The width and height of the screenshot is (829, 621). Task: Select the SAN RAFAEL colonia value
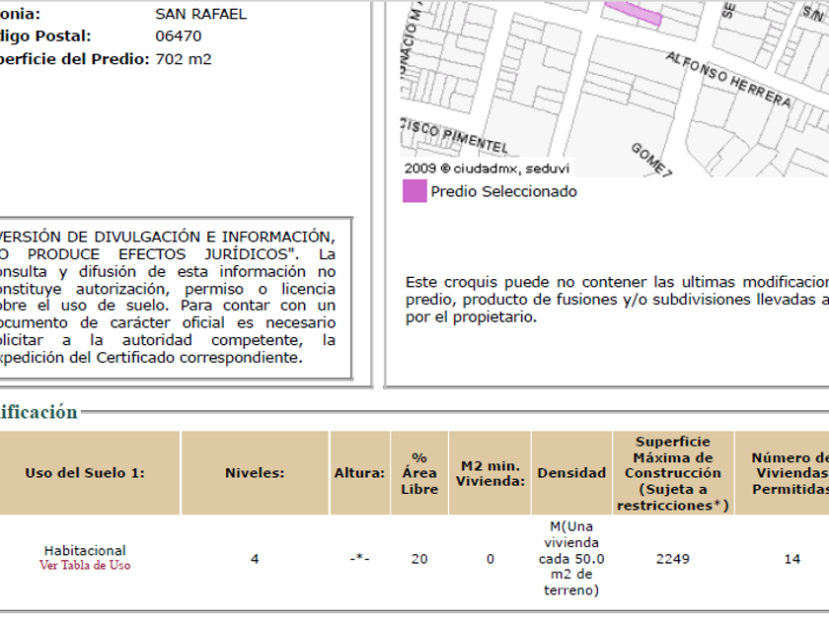(201, 14)
